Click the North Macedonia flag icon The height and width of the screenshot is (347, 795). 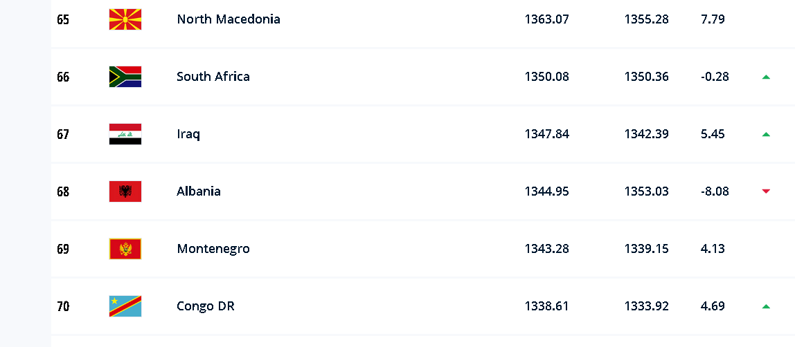point(125,19)
